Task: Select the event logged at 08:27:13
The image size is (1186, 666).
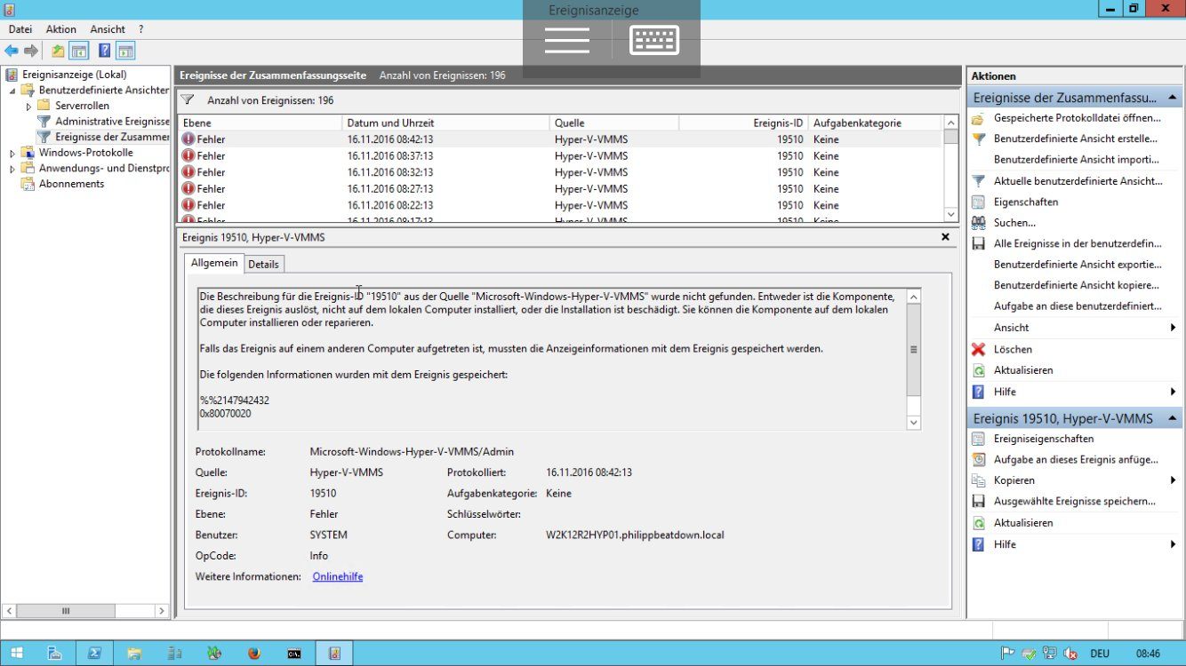Action: pos(559,188)
